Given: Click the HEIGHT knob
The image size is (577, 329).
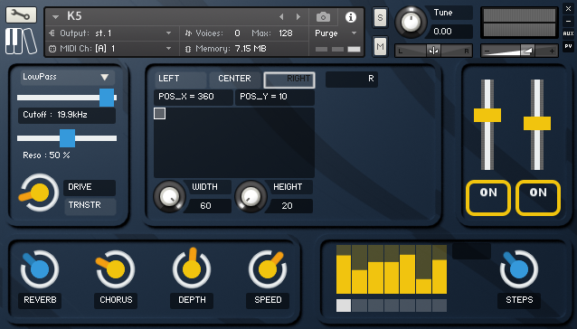Looking at the screenshot, I should (x=251, y=197).
